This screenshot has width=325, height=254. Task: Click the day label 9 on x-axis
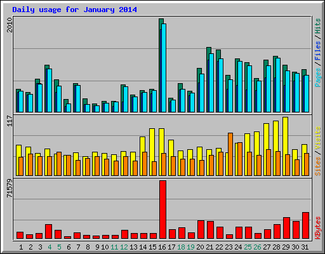(97, 247)
